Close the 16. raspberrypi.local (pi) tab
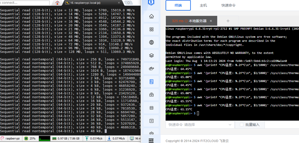This screenshot has width=299, height=143. click(x=119, y=3)
